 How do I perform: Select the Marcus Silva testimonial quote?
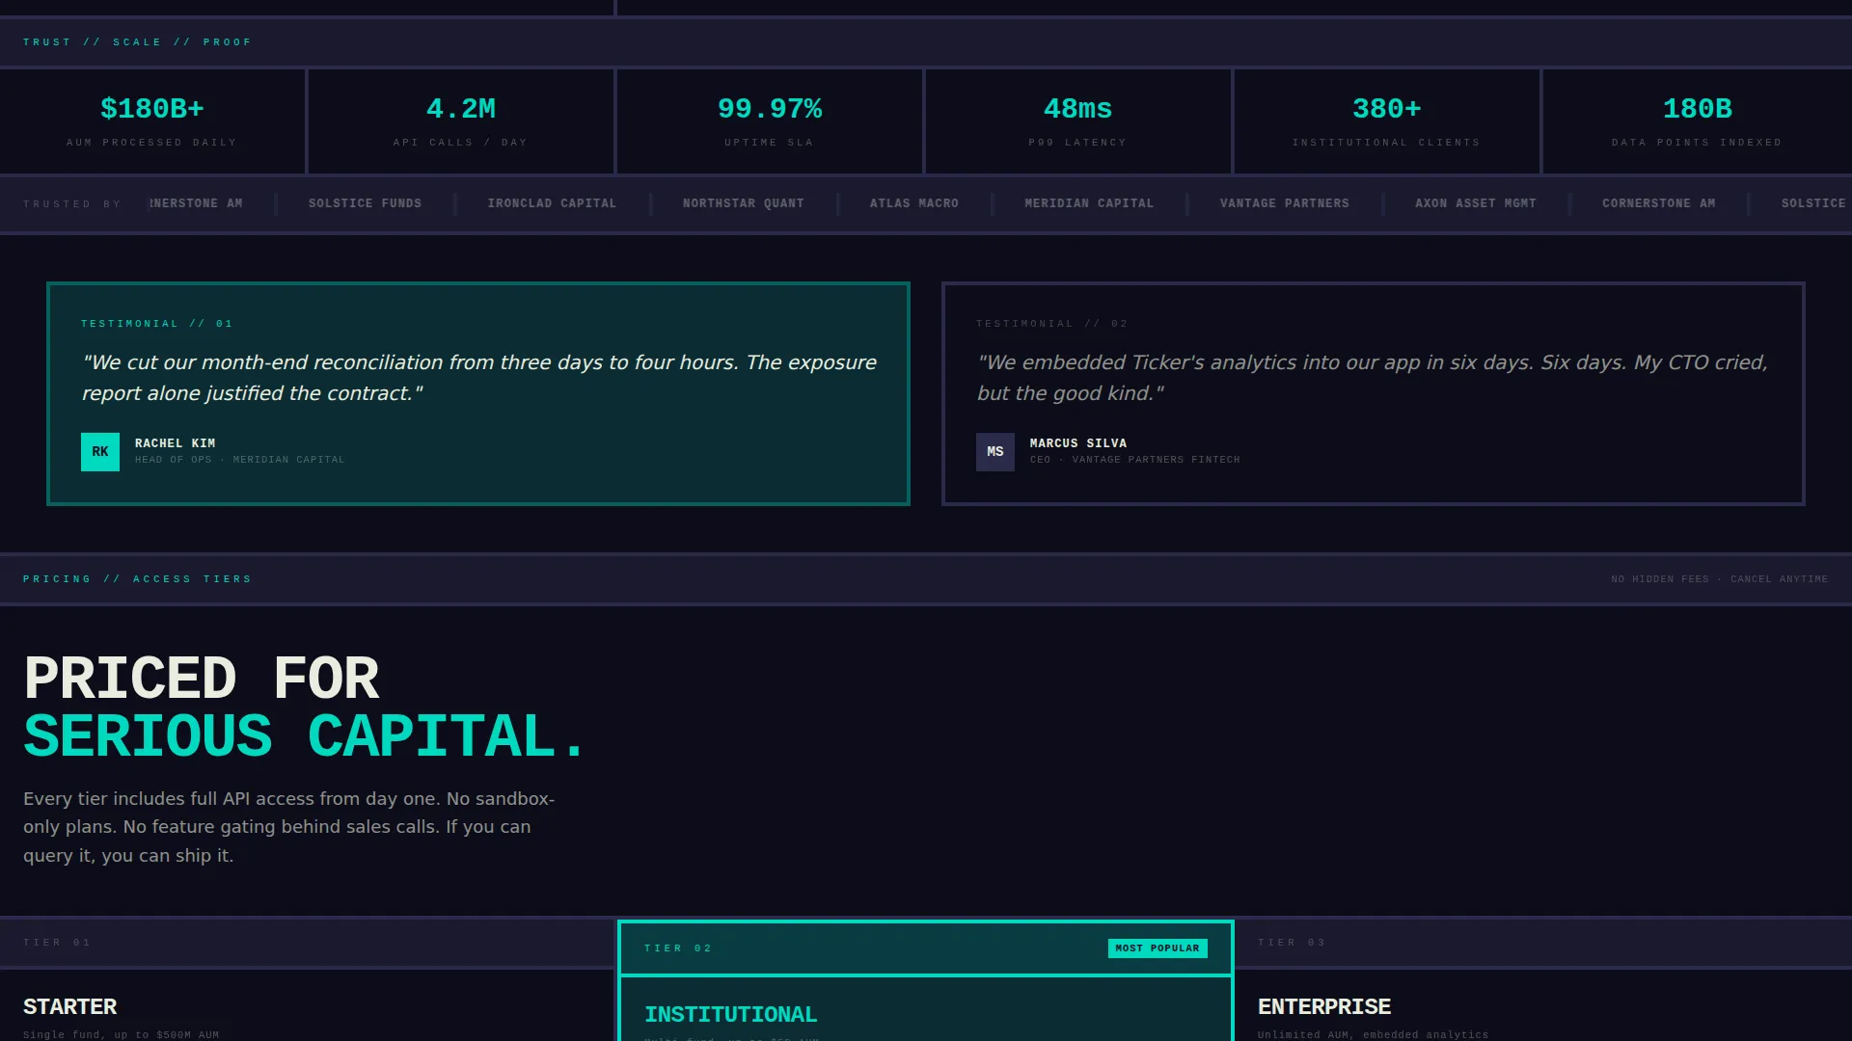coord(1373,378)
